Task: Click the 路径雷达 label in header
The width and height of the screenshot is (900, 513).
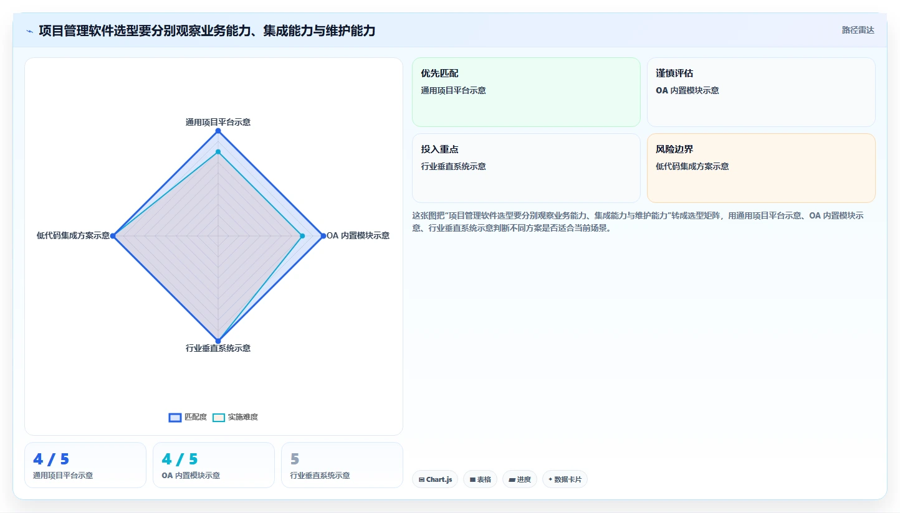Action: pyautogui.click(x=858, y=30)
